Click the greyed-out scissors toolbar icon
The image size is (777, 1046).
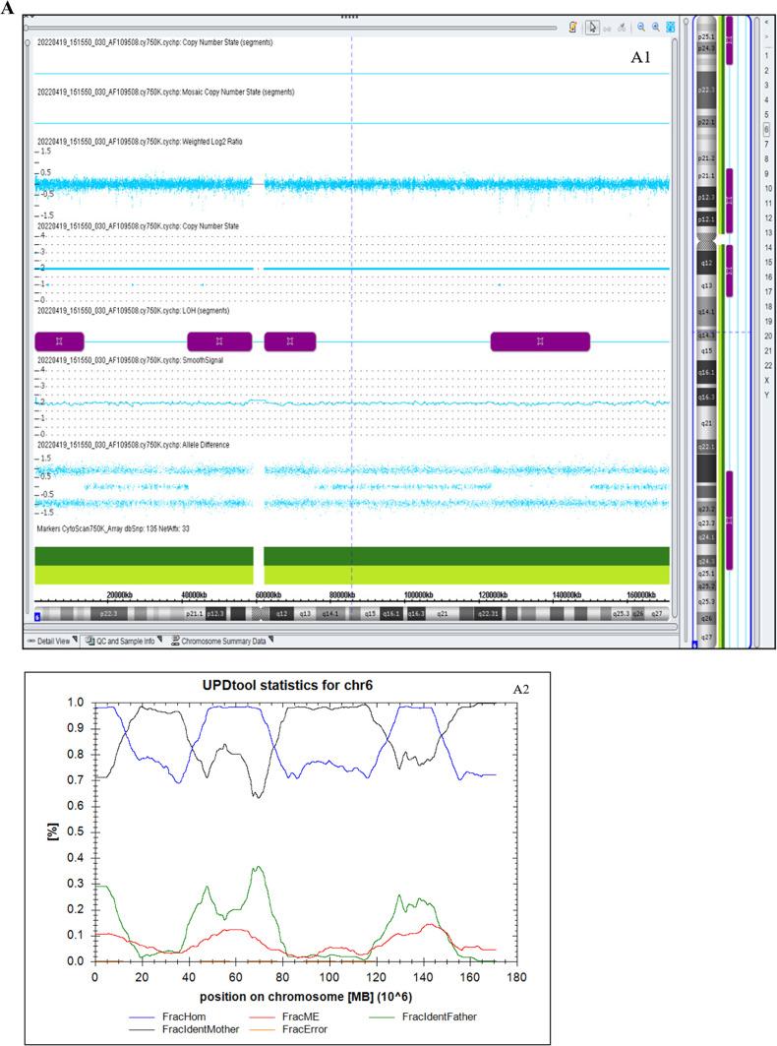tap(622, 28)
